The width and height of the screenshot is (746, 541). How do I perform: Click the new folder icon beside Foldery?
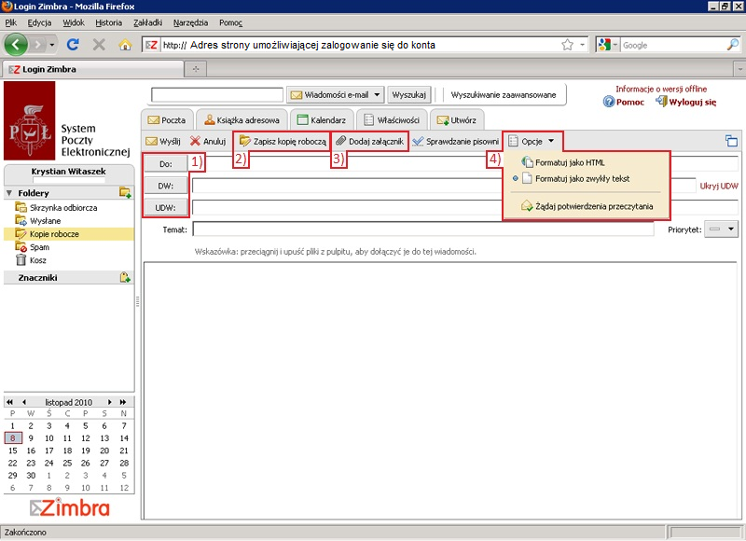(125, 192)
